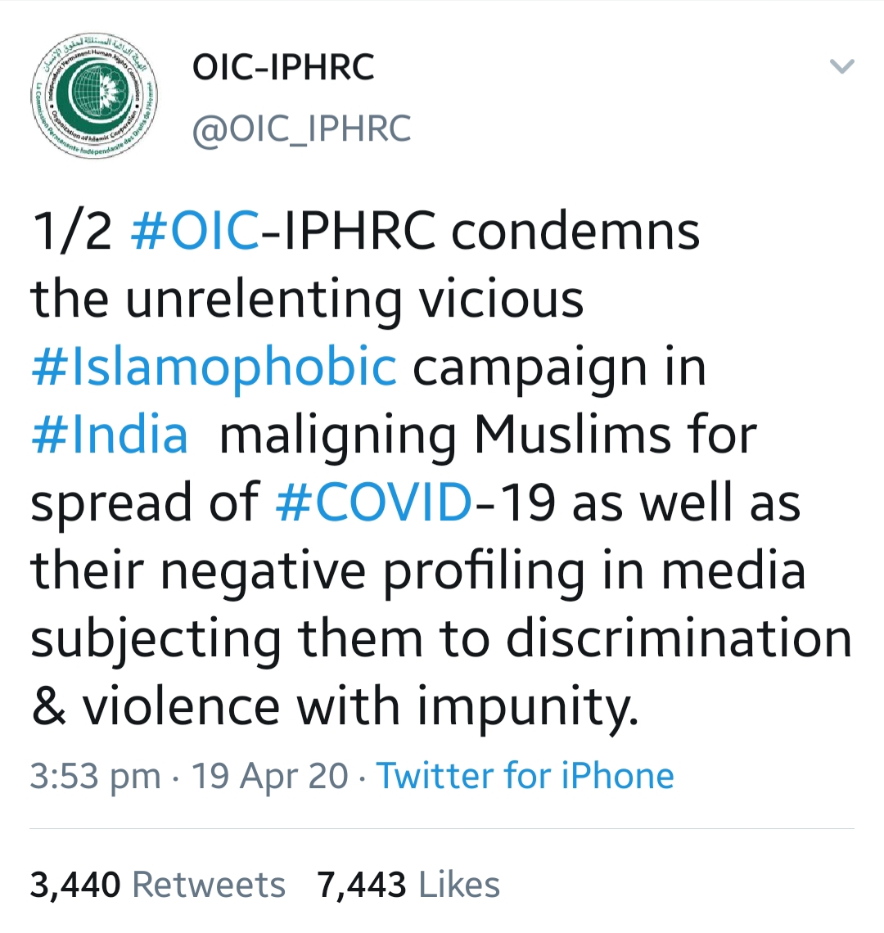
Task: Click the word Likes label
Action: [459, 884]
